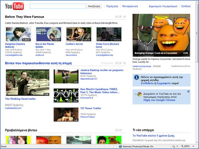Click the scrollbar down arrow
This screenshot has height=149, width=199.
[197, 143]
